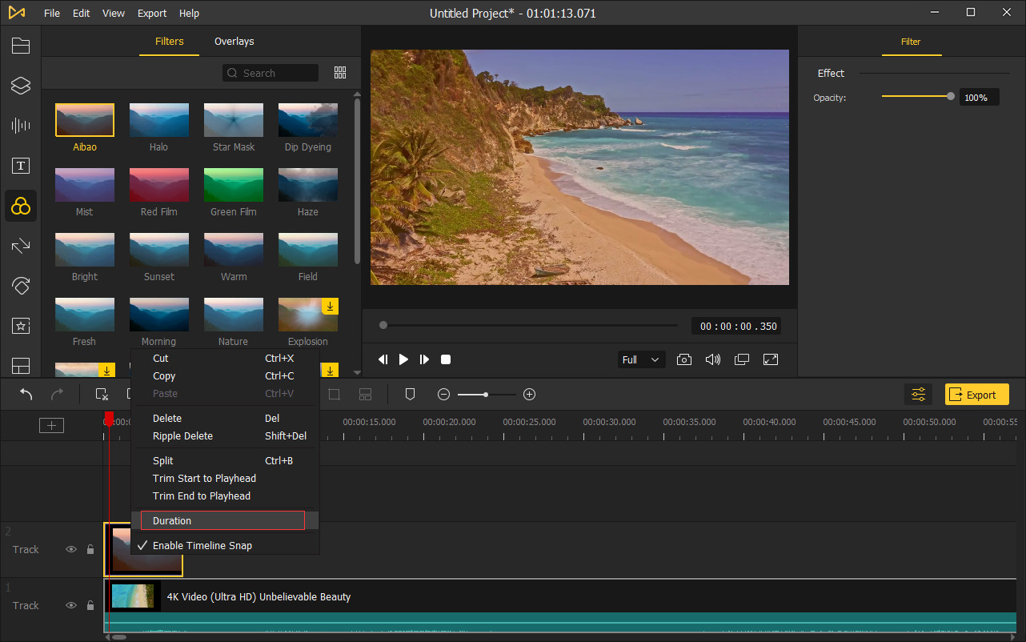This screenshot has height=642, width=1026.
Task: Switch the preview to fullscreen
Action: [x=770, y=359]
